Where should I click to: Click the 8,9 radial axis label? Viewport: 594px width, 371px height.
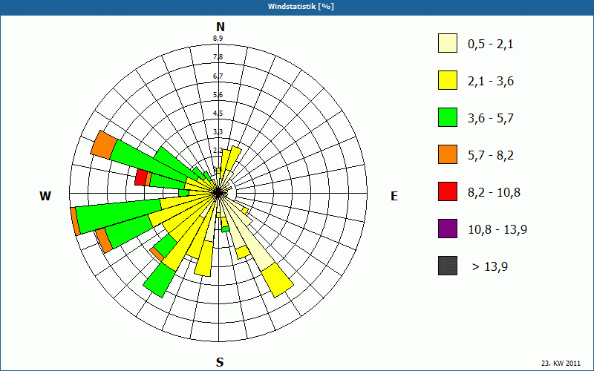[x=218, y=39]
